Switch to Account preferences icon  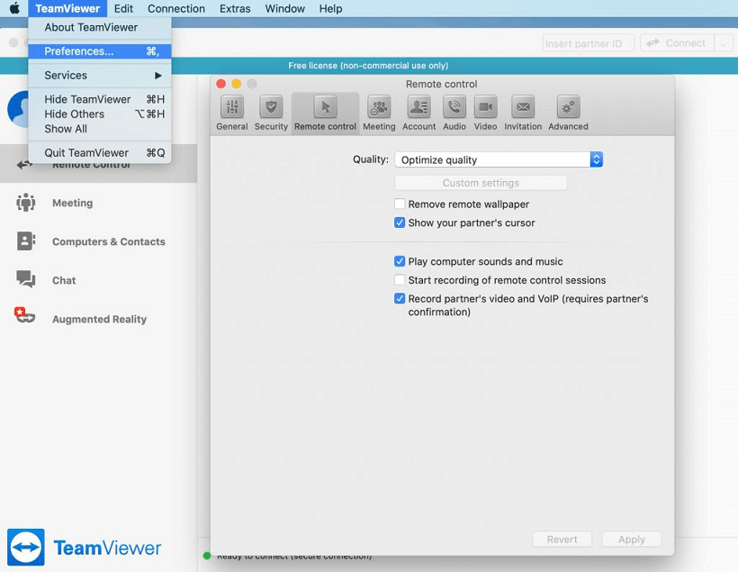(x=418, y=108)
